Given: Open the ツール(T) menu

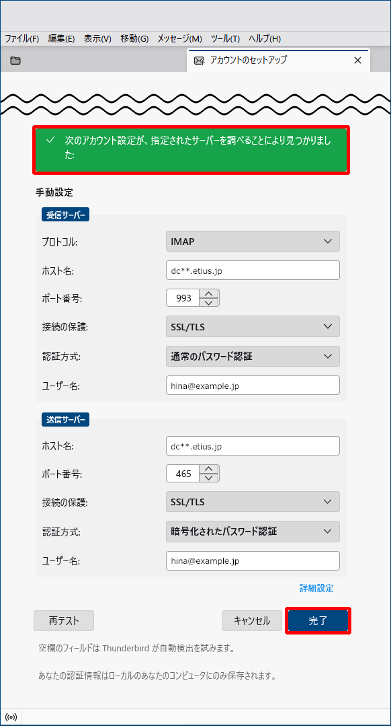Looking at the screenshot, I should click(x=226, y=39).
